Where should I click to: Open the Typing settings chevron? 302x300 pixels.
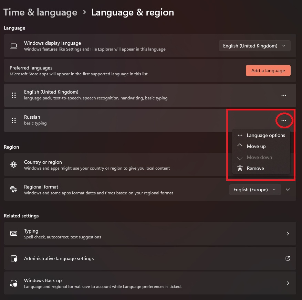pyautogui.click(x=288, y=234)
